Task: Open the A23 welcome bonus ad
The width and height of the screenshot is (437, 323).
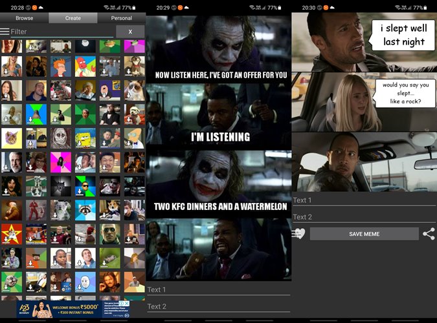Action: (x=73, y=309)
